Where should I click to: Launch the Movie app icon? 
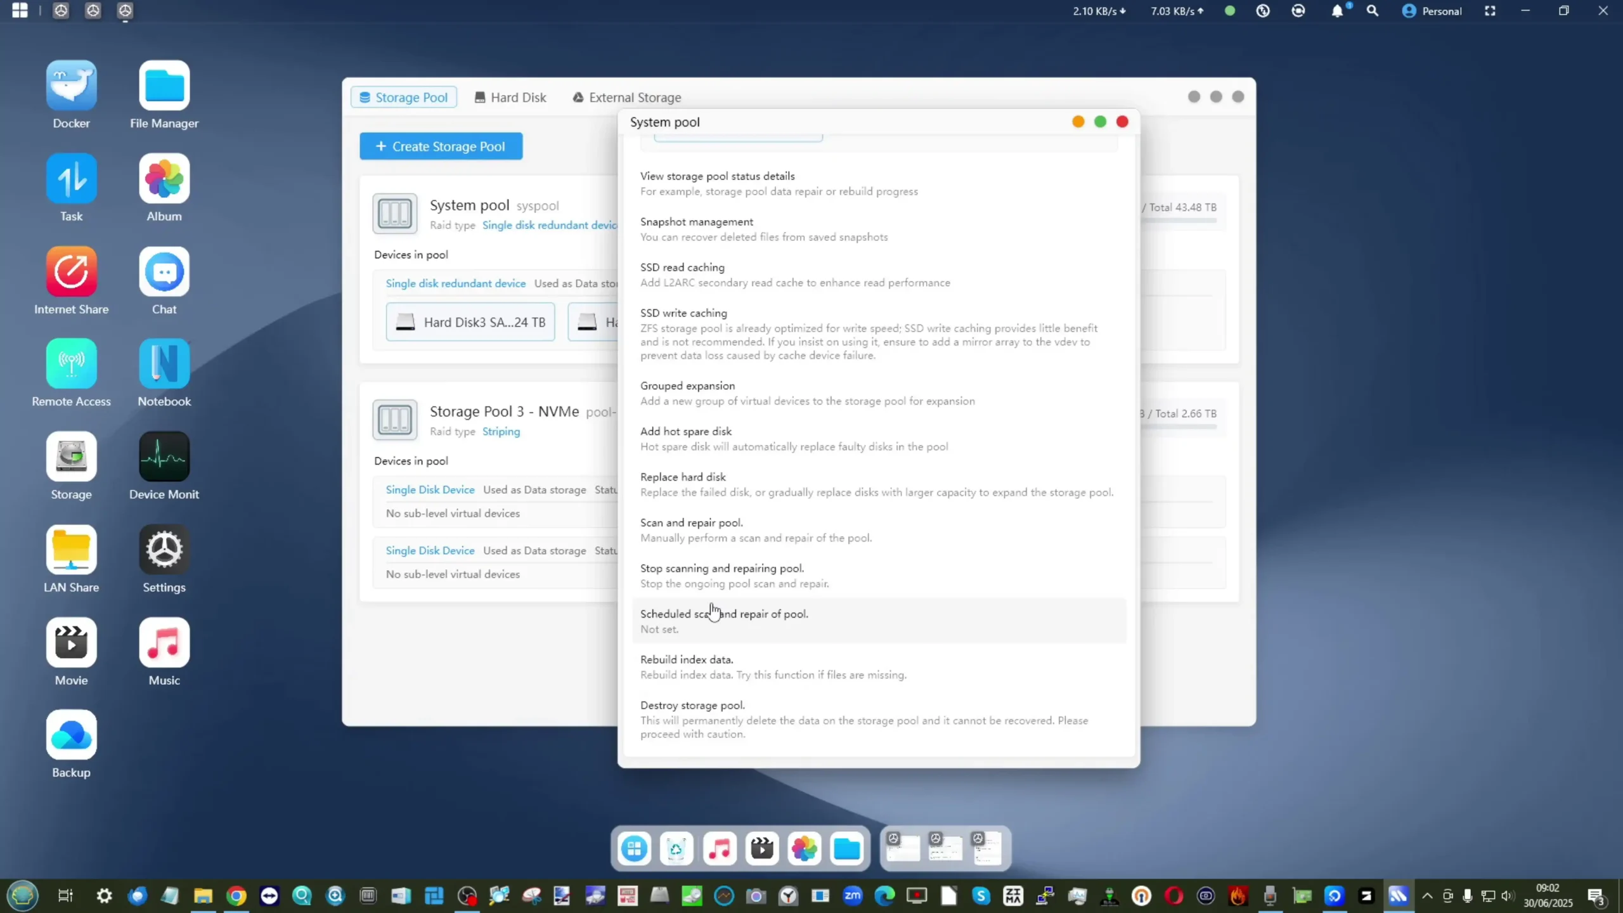click(x=71, y=642)
